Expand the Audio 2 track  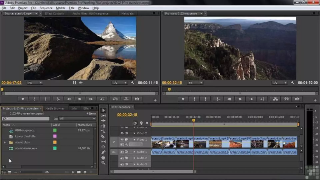[x=134, y=158]
